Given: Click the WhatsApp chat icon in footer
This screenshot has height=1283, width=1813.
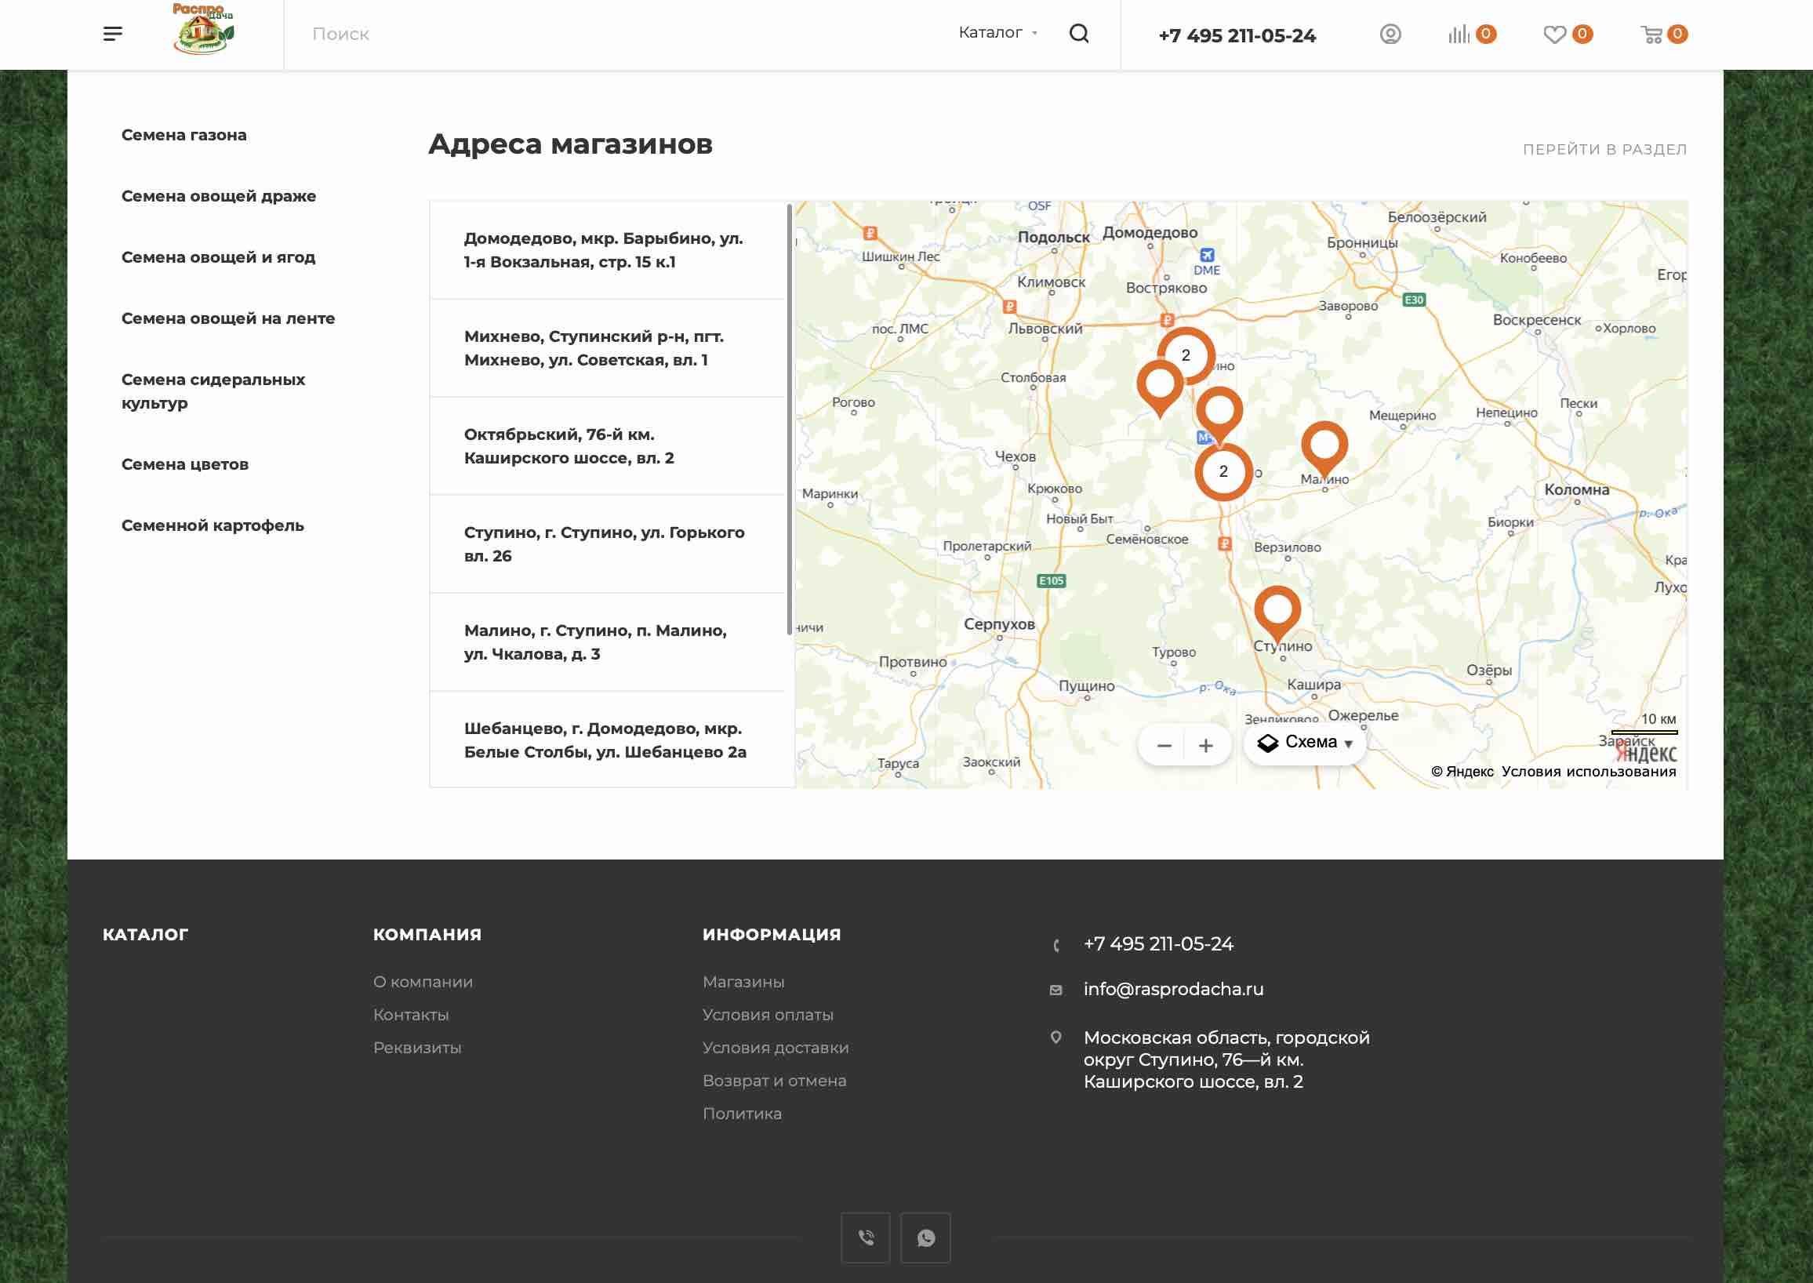Looking at the screenshot, I should [925, 1238].
